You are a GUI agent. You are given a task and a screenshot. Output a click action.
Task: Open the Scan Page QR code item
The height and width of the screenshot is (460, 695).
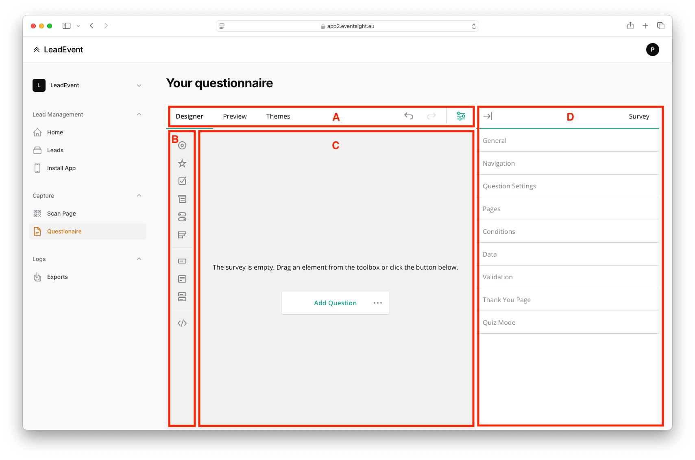pyautogui.click(x=61, y=214)
